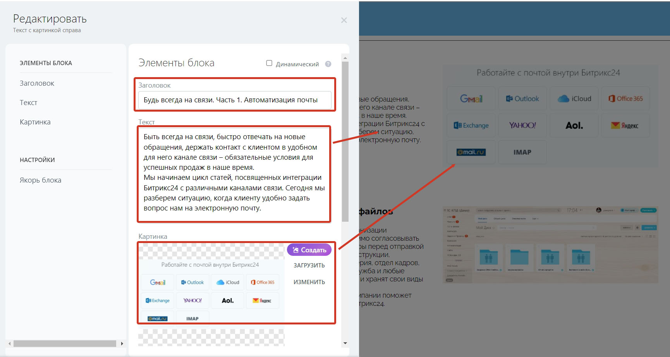Click the Office 365 logo on the background page

coord(625,98)
